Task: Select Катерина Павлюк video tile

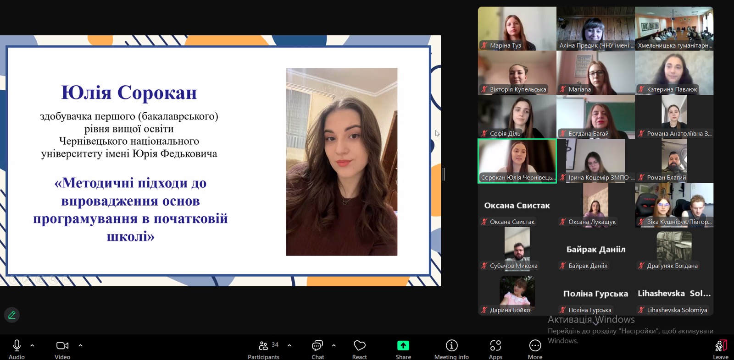Action: 674,73
